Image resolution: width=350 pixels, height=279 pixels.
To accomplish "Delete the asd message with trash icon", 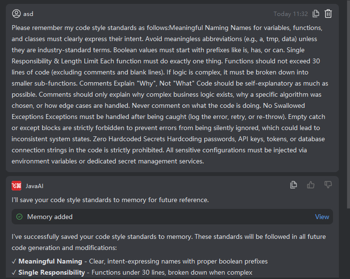I will (x=328, y=14).
